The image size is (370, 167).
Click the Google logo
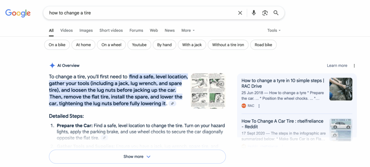point(18,13)
